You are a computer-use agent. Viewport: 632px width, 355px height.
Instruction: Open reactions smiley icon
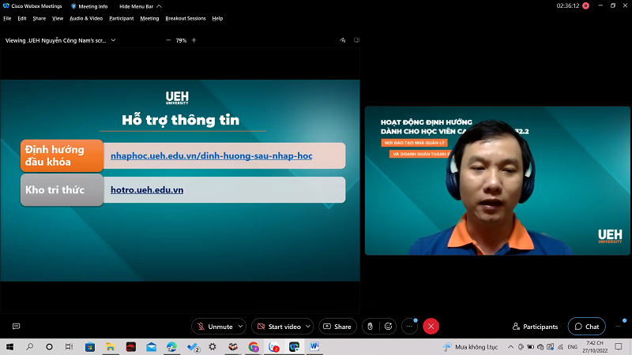pos(388,327)
